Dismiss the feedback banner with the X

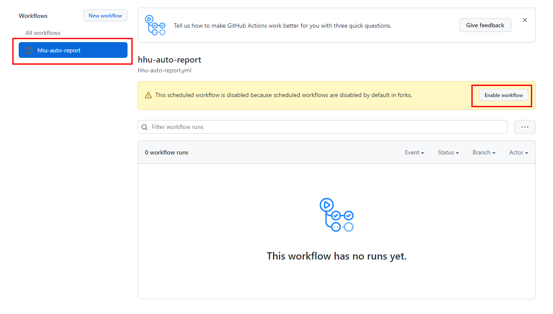(x=525, y=20)
